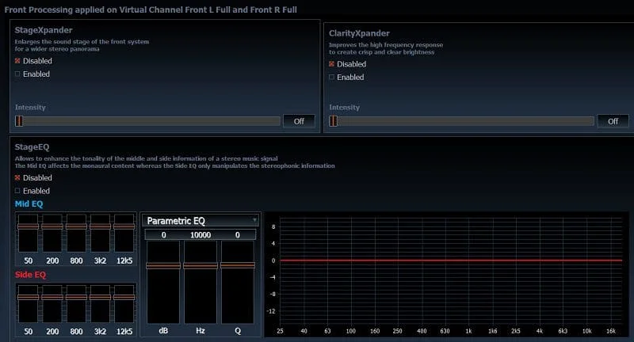Open the Parametric EQ dropdown
This screenshot has width=634, height=342.
tap(201, 221)
